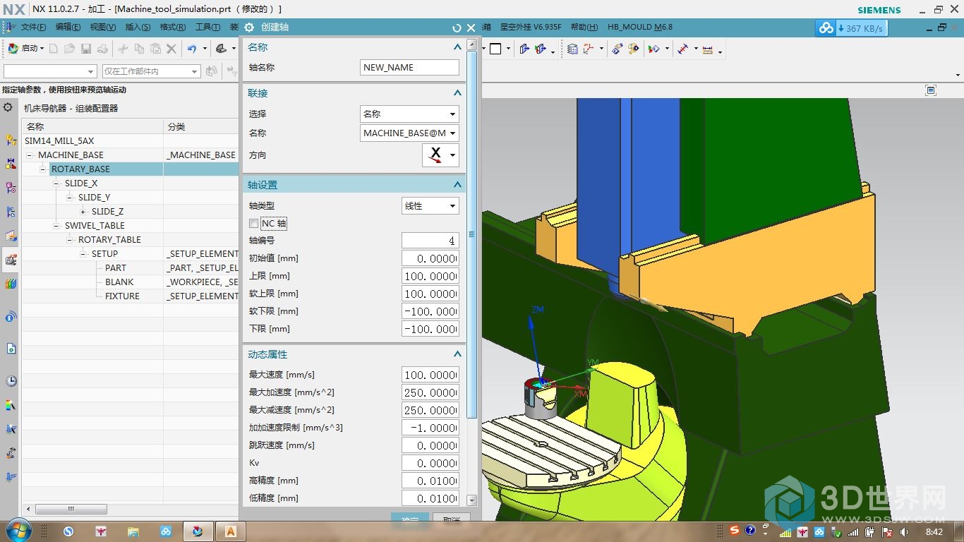Select the SWIVEL_TABLE tree item
This screenshot has width=964, height=542.
[95, 226]
